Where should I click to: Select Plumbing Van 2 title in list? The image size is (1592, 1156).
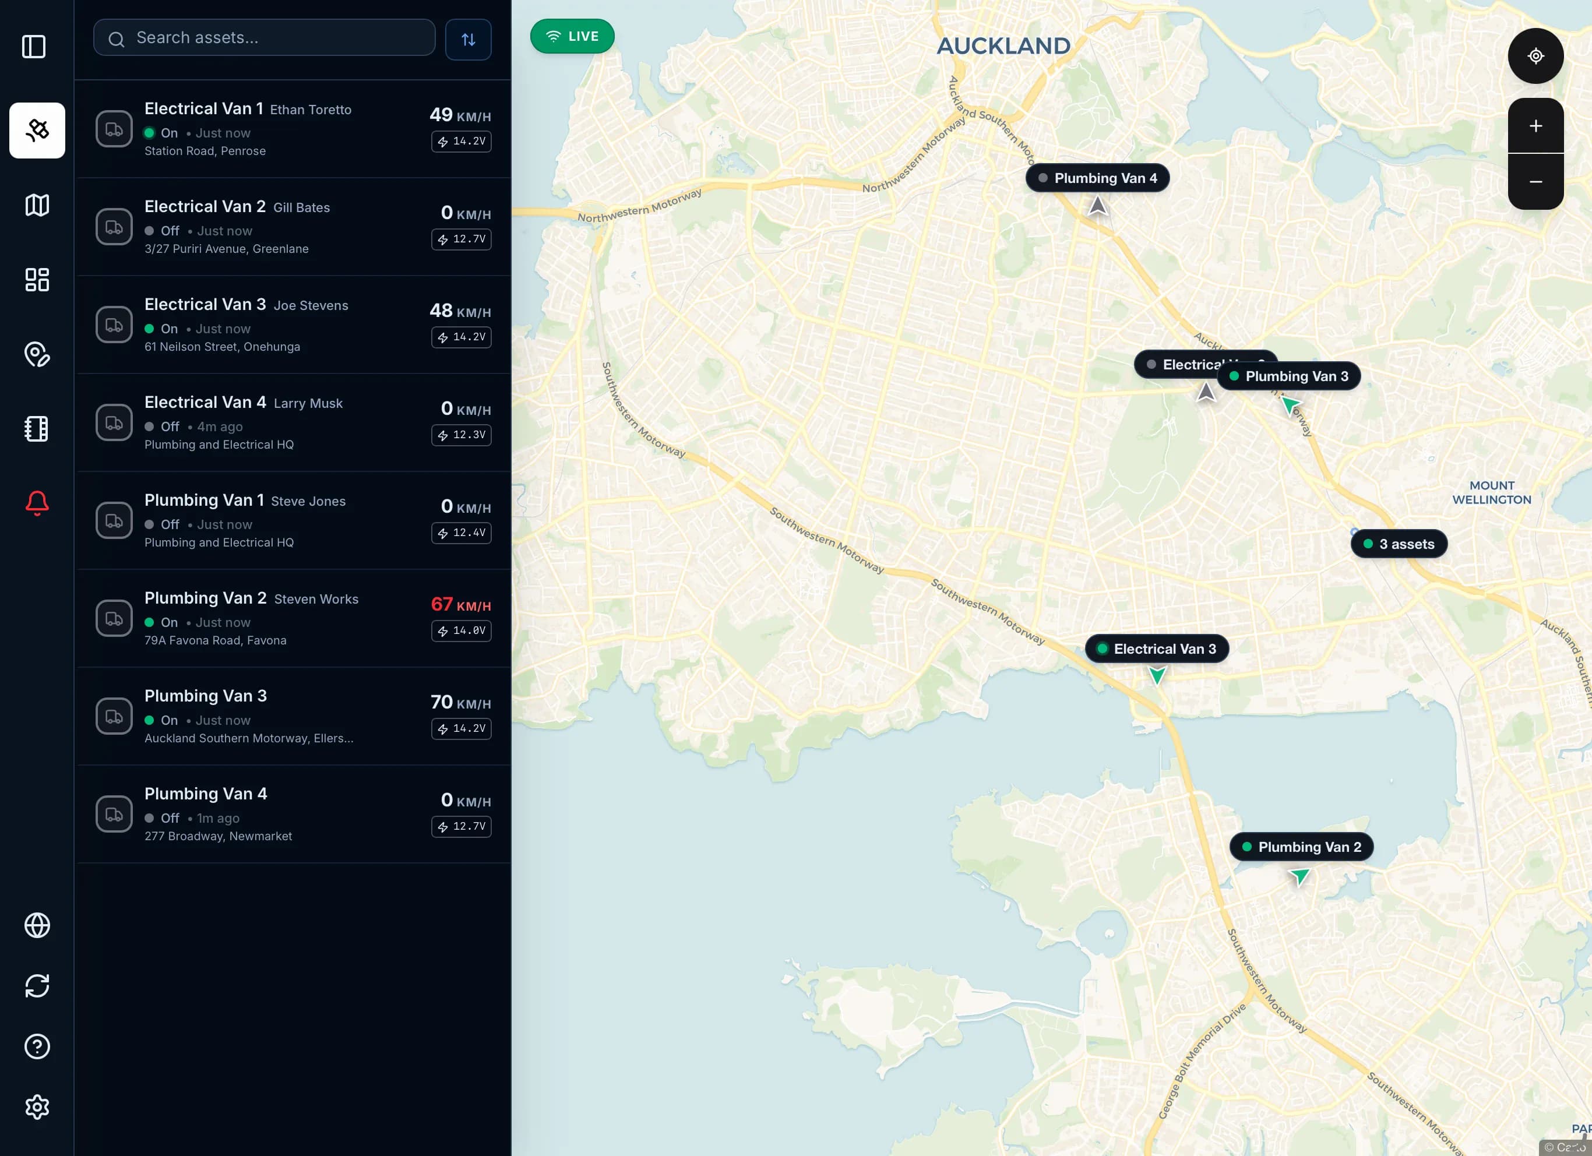(x=206, y=598)
